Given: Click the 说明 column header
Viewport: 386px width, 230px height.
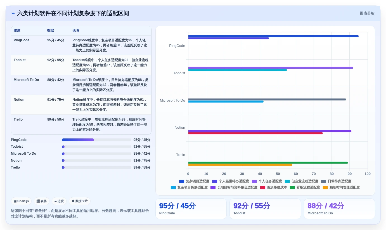Looking at the screenshot, I should point(76,30).
